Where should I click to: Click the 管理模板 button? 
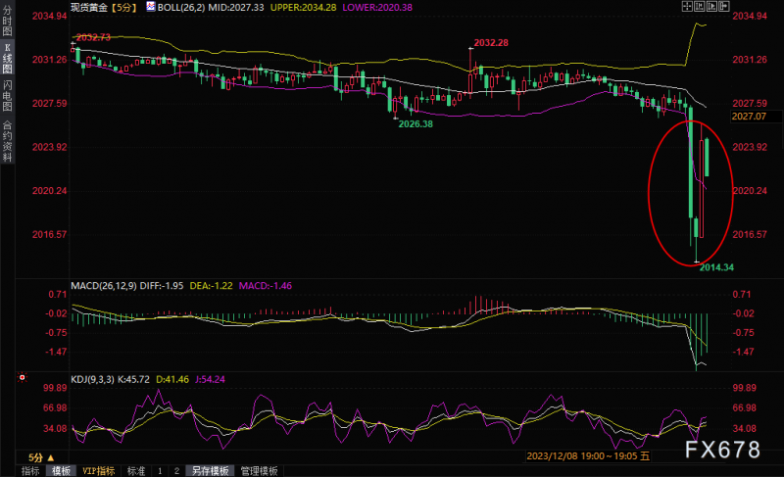point(259,471)
